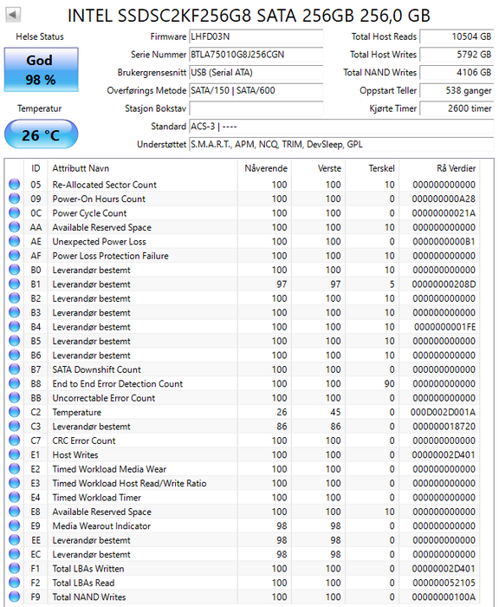Select the Host Writes attribute row
Viewport: 499px width, 607px height.
pos(243,454)
